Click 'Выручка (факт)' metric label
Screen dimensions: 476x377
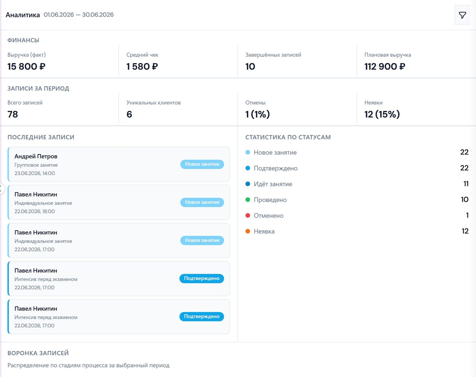coord(26,55)
